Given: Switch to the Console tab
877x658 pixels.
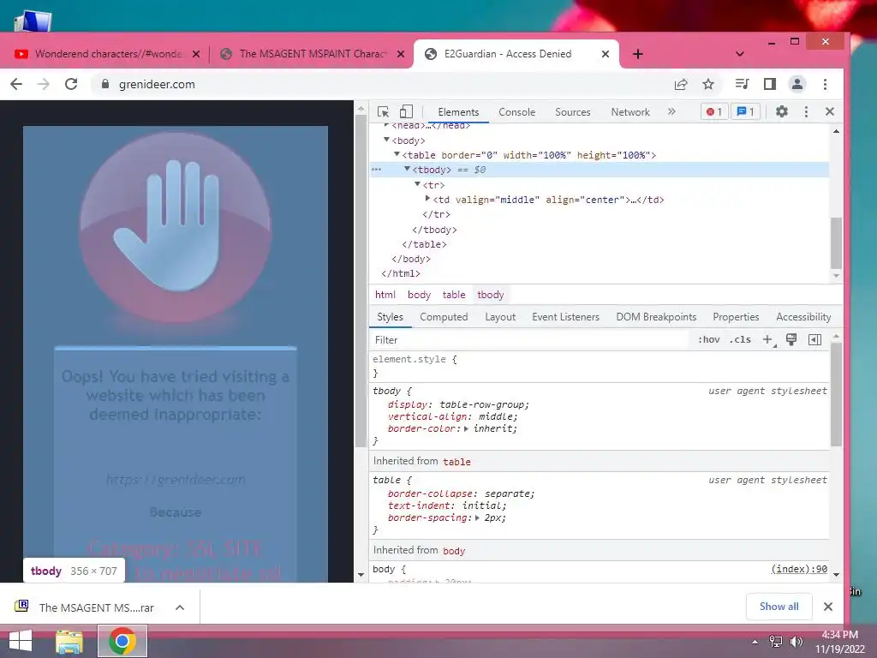Looking at the screenshot, I should (516, 112).
